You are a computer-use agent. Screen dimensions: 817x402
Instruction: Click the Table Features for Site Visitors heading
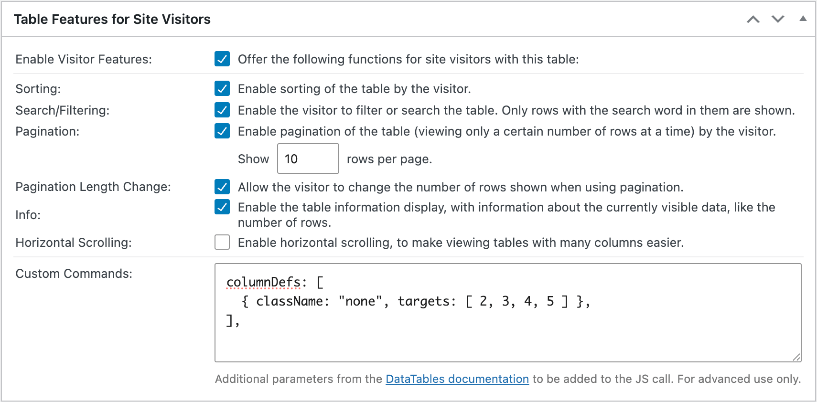point(112,19)
